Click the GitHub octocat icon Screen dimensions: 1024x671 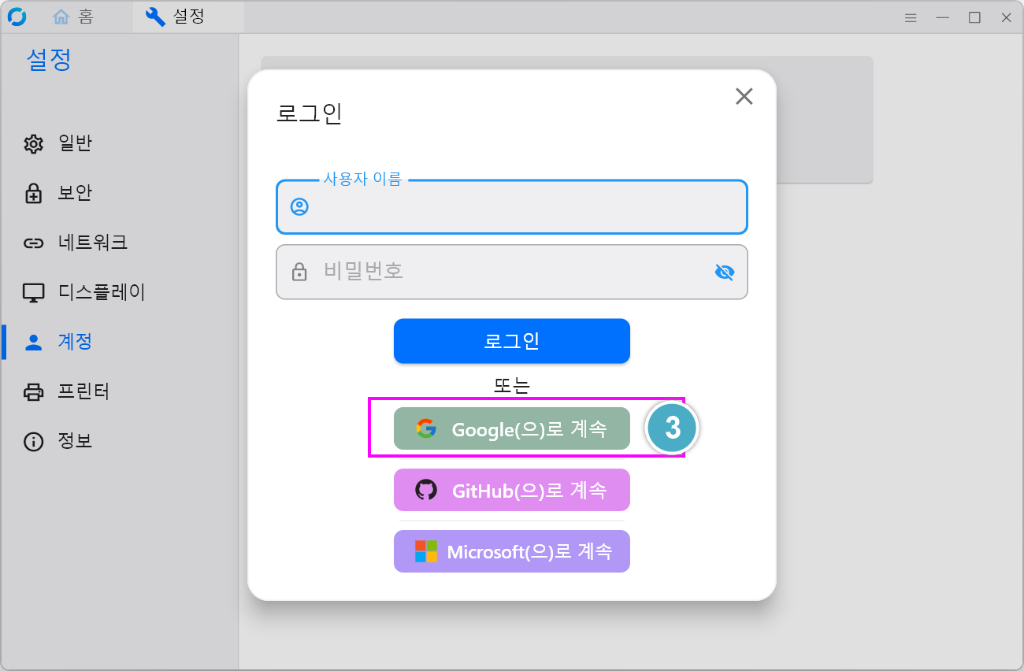coord(426,490)
